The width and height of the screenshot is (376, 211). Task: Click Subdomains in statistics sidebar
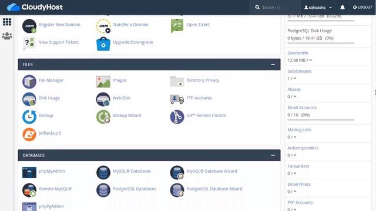coord(299,71)
